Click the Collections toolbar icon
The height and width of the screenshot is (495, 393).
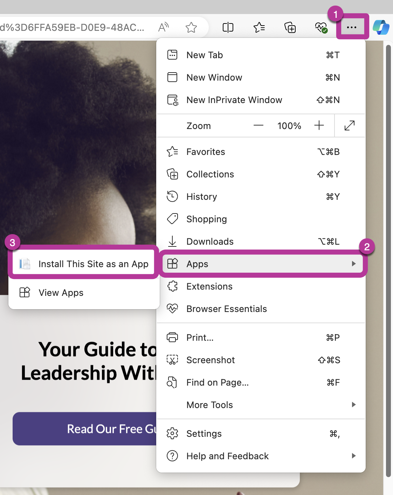coord(290,27)
